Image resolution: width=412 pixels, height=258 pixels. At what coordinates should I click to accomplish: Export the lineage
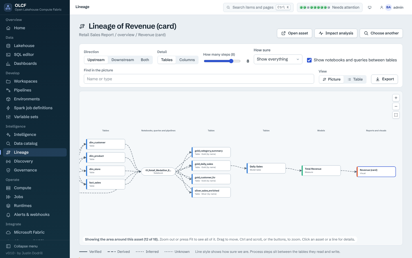(x=385, y=79)
